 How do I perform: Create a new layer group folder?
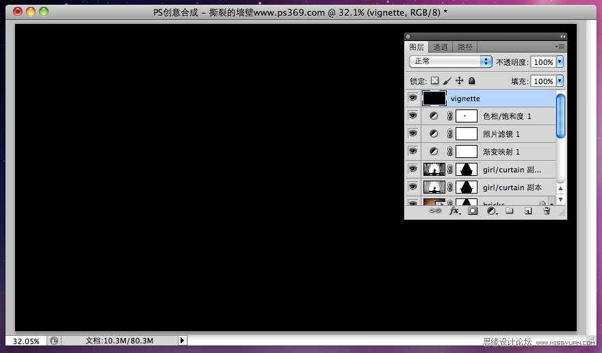click(510, 211)
